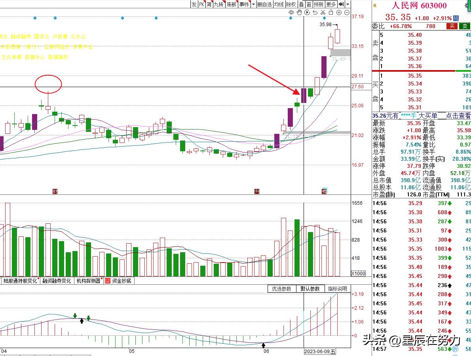Screen dimensions: 471x356
Task: Click the 除权 button
Action: [x=291, y=4]
